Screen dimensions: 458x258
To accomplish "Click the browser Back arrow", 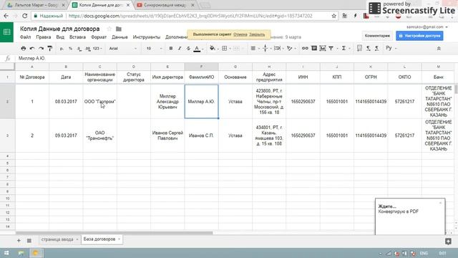I will pos(6,16).
